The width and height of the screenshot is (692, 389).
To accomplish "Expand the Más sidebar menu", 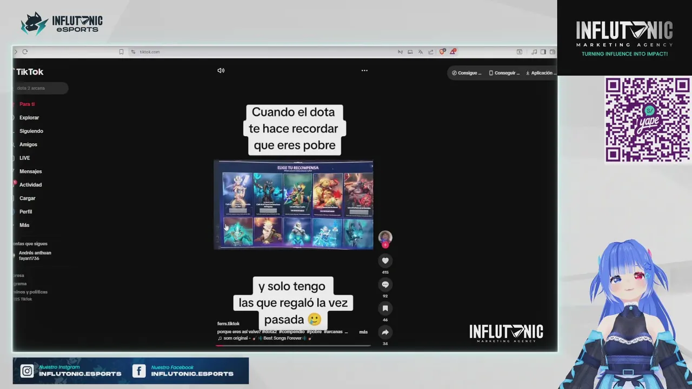I will 24,225.
